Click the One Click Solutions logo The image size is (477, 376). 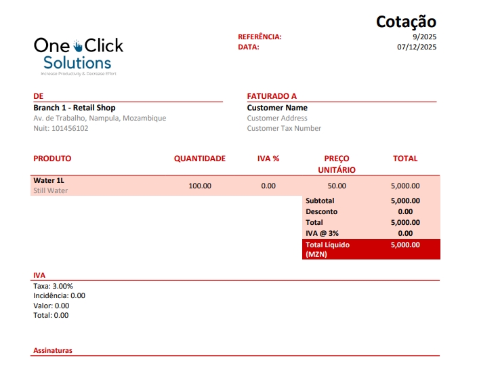(x=79, y=55)
